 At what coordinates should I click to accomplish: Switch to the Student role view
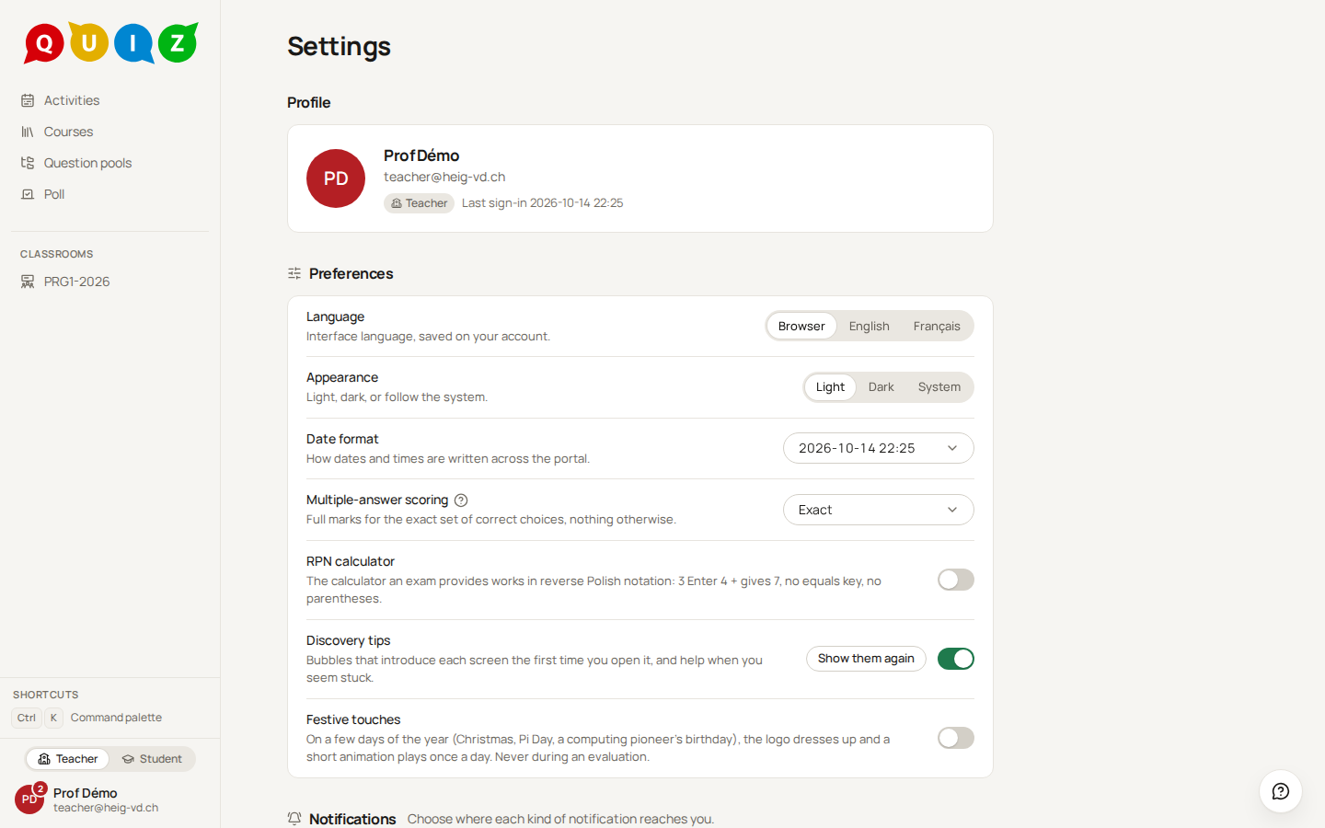[152, 759]
